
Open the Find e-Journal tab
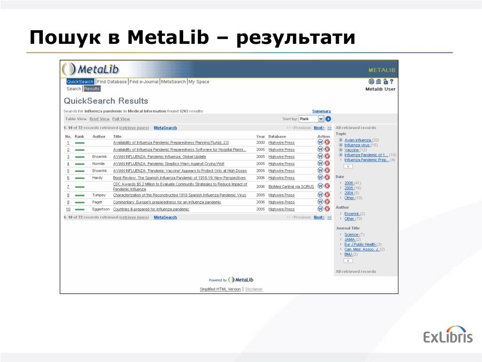[x=144, y=82]
